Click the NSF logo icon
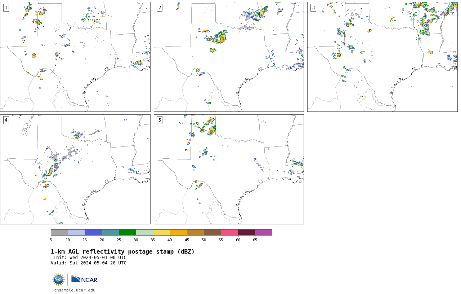 (59, 280)
